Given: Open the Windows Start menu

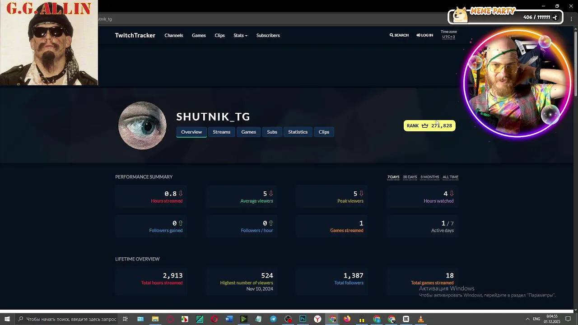Looking at the screenshot, I should (x=7, y=319).
